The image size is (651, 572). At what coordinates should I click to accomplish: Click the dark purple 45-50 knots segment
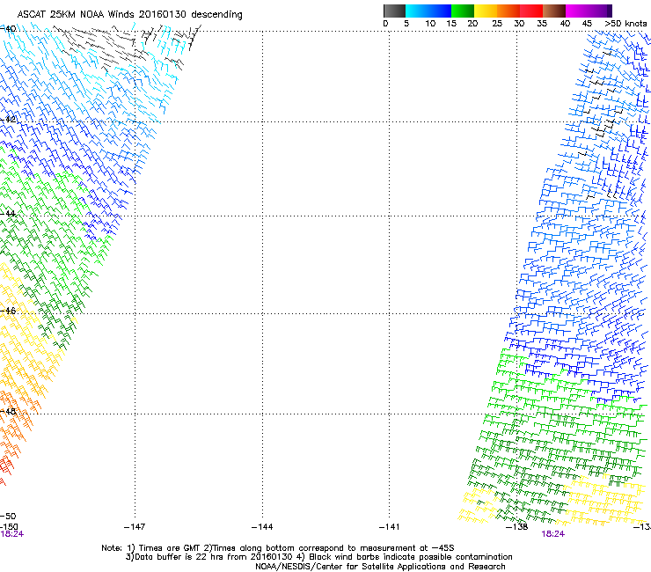coord(600,11)
